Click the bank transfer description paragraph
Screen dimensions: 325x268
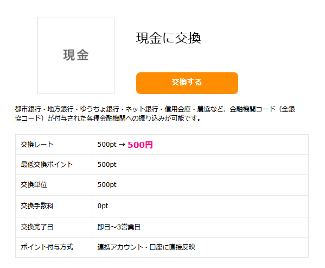[155, 114]
